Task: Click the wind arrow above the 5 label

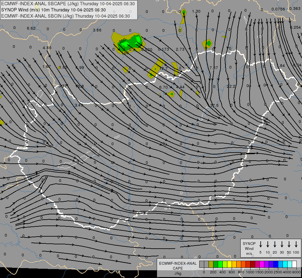Action: (261, 244)
